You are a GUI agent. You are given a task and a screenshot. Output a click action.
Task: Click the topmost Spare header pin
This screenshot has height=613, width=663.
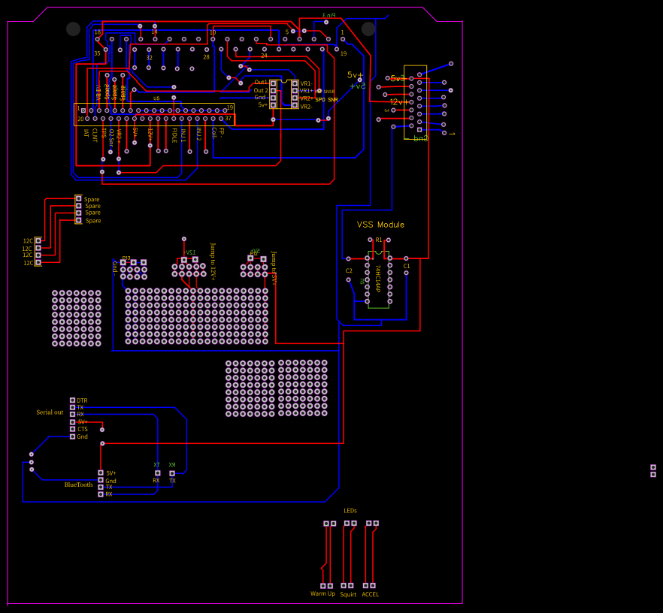77,198
